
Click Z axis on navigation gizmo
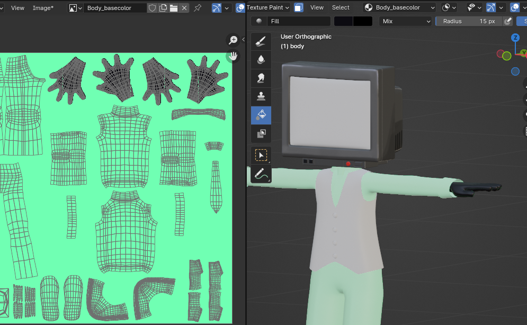pyautogui.click(x=515, y=38)
